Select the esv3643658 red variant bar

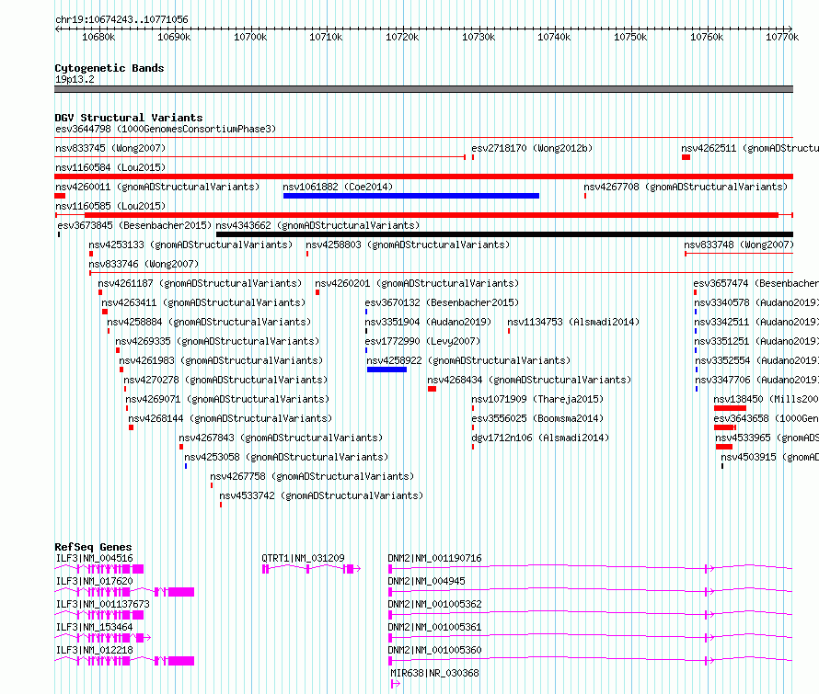(725, 427)
